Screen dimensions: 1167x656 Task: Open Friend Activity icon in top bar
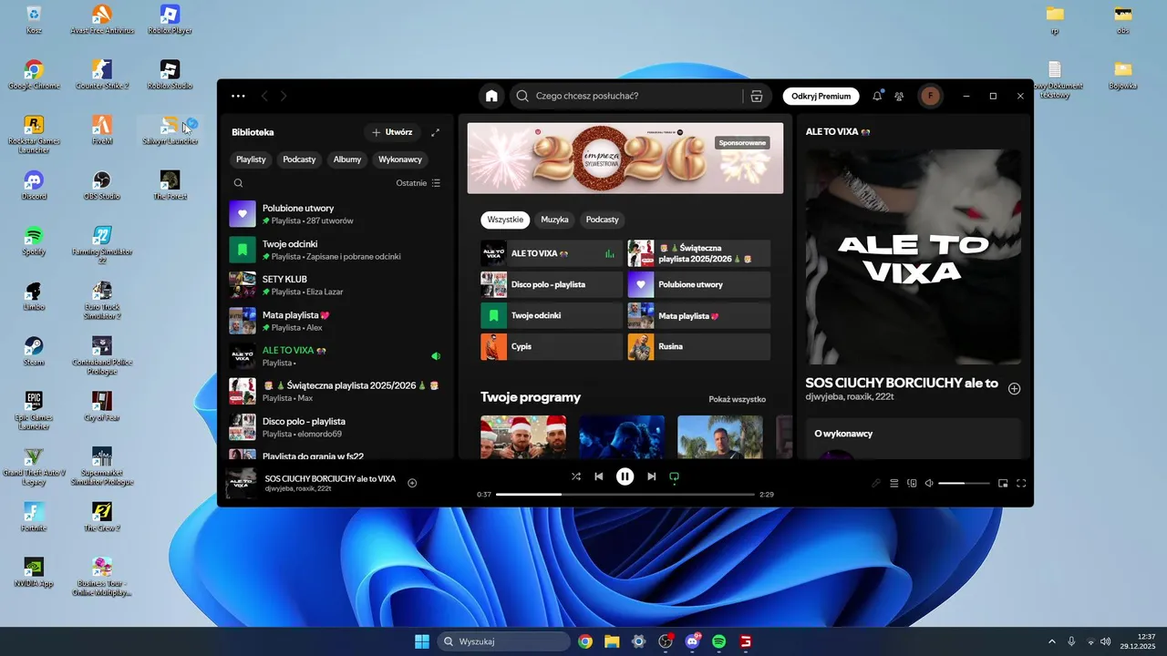click(x=899, y=96)
